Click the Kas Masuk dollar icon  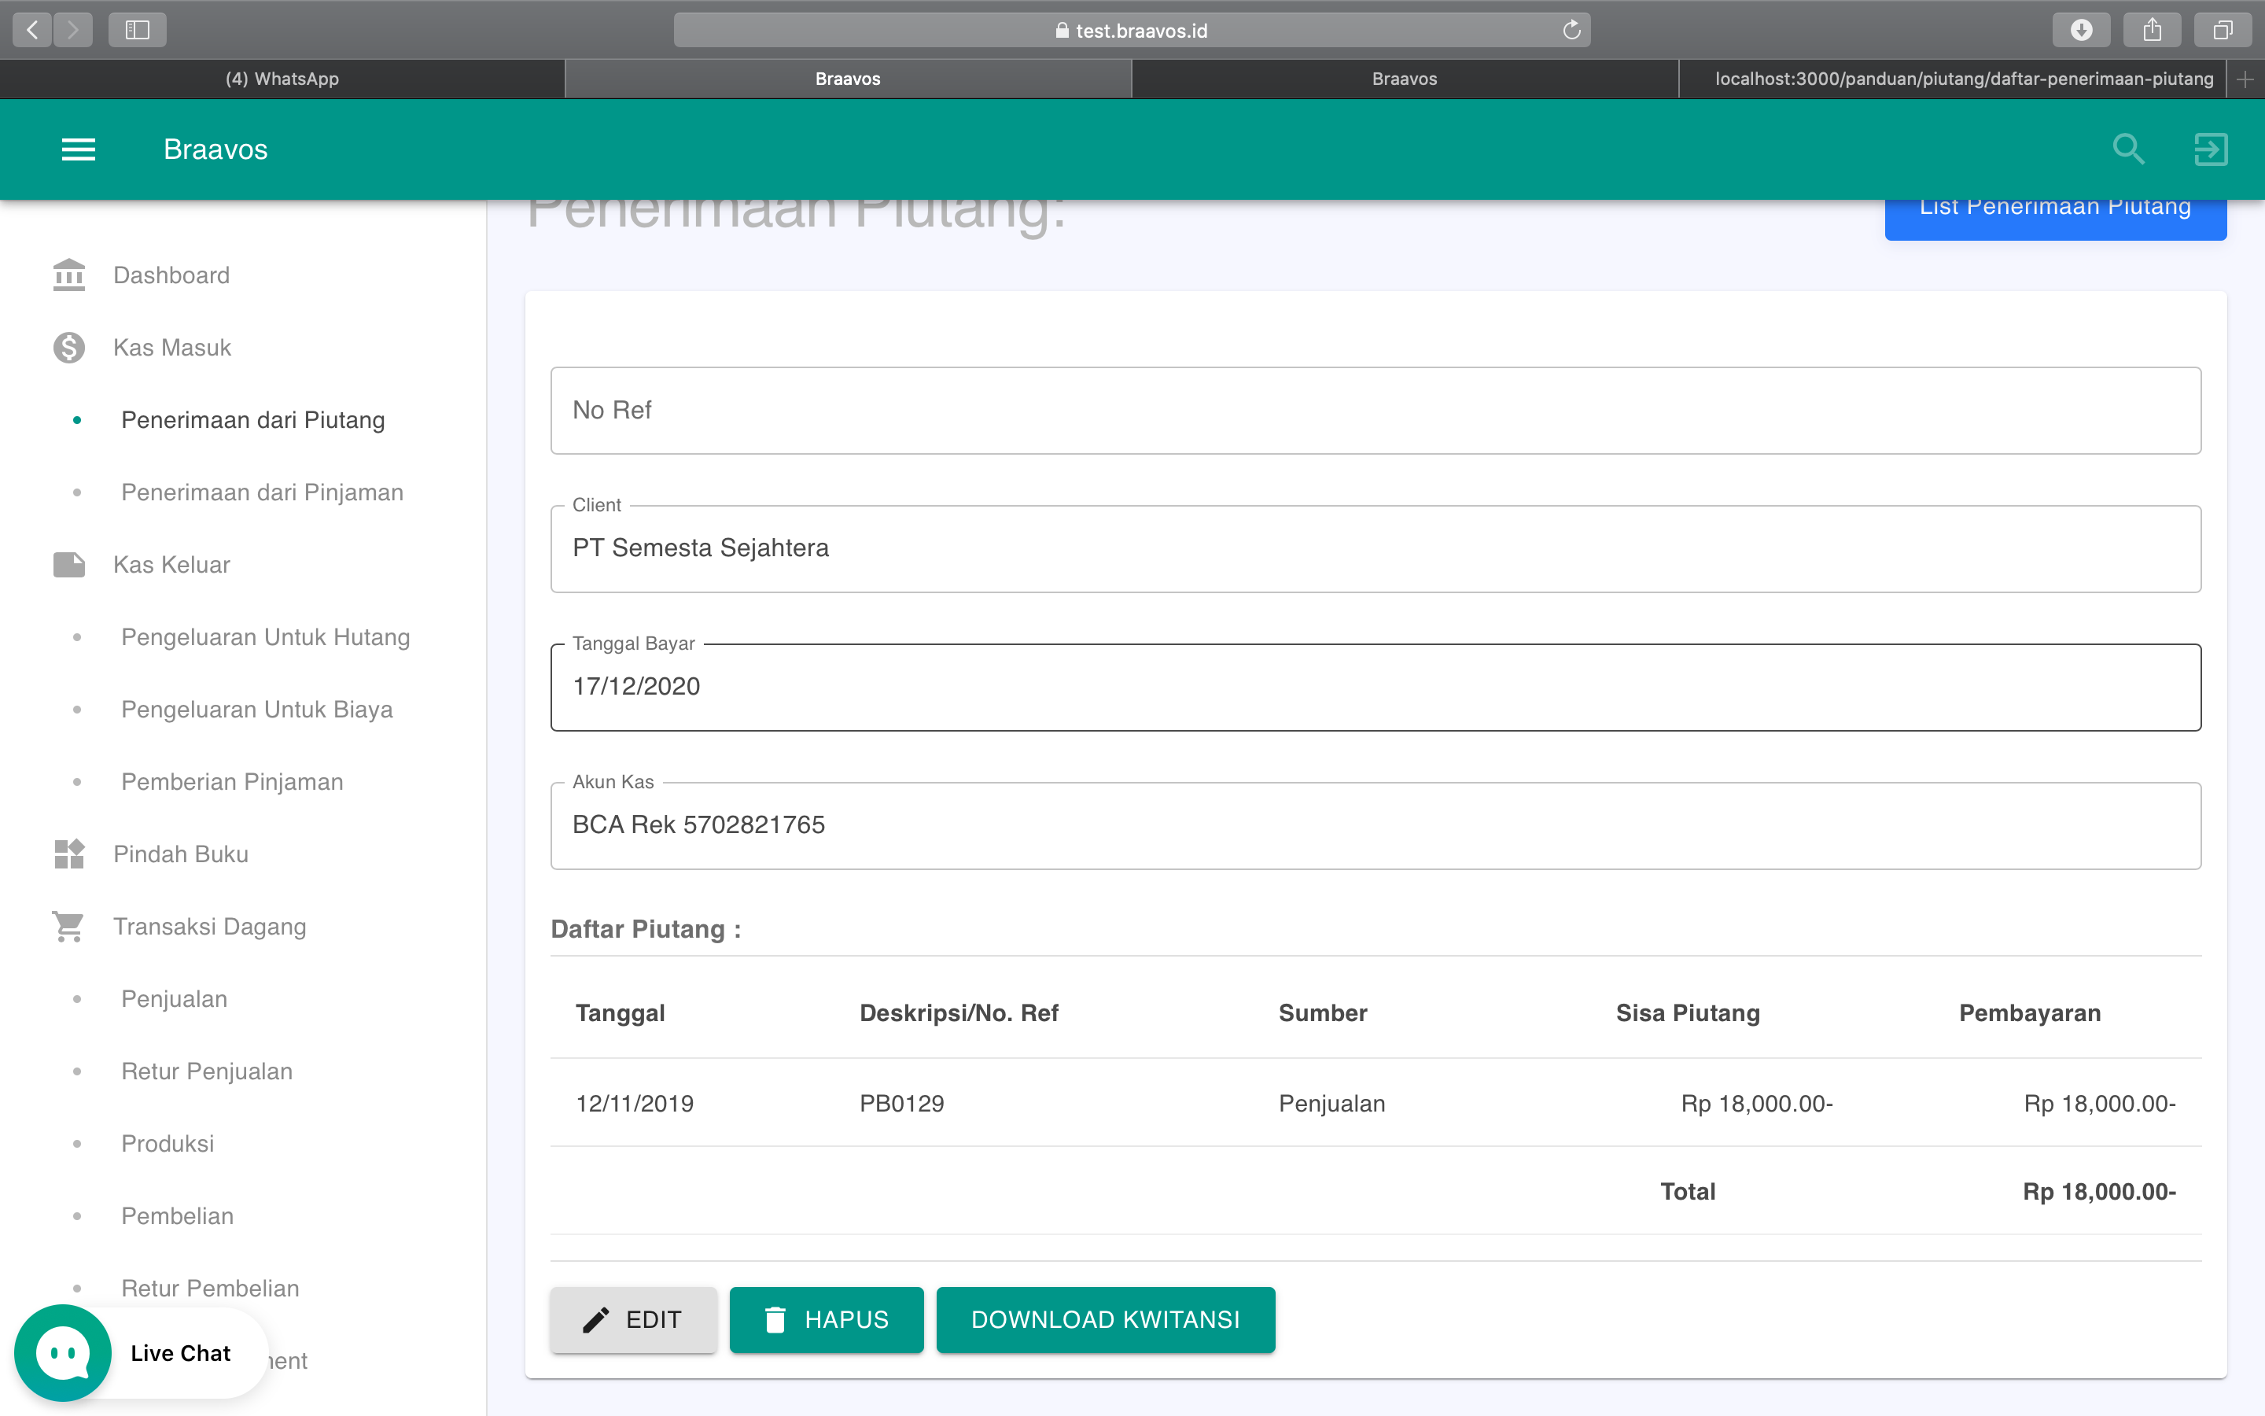coord(69,348)
